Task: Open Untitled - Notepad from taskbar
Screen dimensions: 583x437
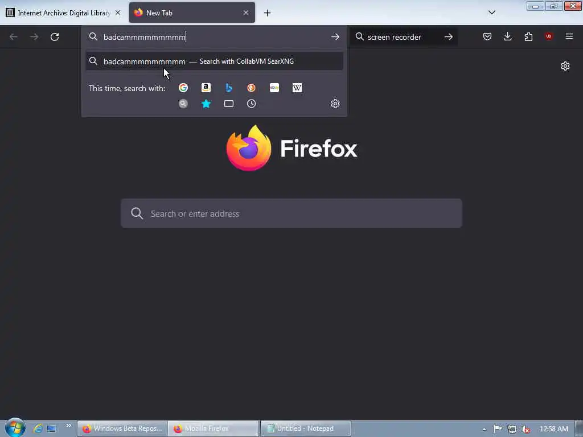Action: 306,429
